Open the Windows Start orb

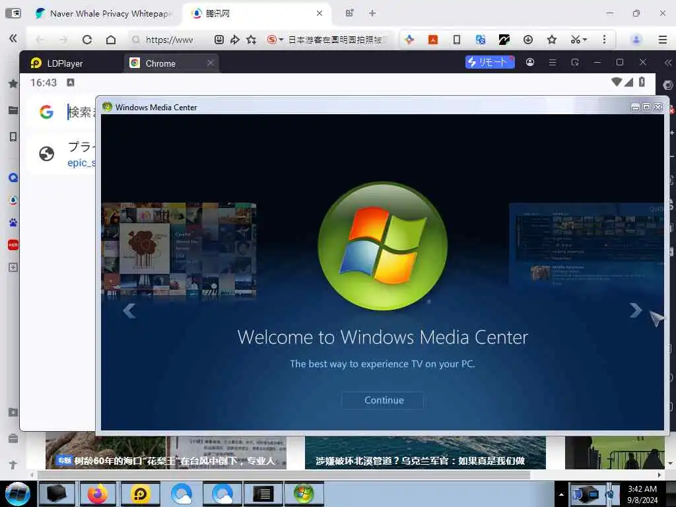pyautogui.click(x=17, y=494)
